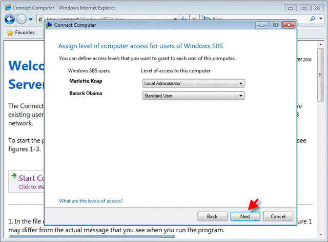Click Internet Explorer back arrow button
Image resolution: width=328 pixels, height=242 pixels.
click(x=10, y=20)
